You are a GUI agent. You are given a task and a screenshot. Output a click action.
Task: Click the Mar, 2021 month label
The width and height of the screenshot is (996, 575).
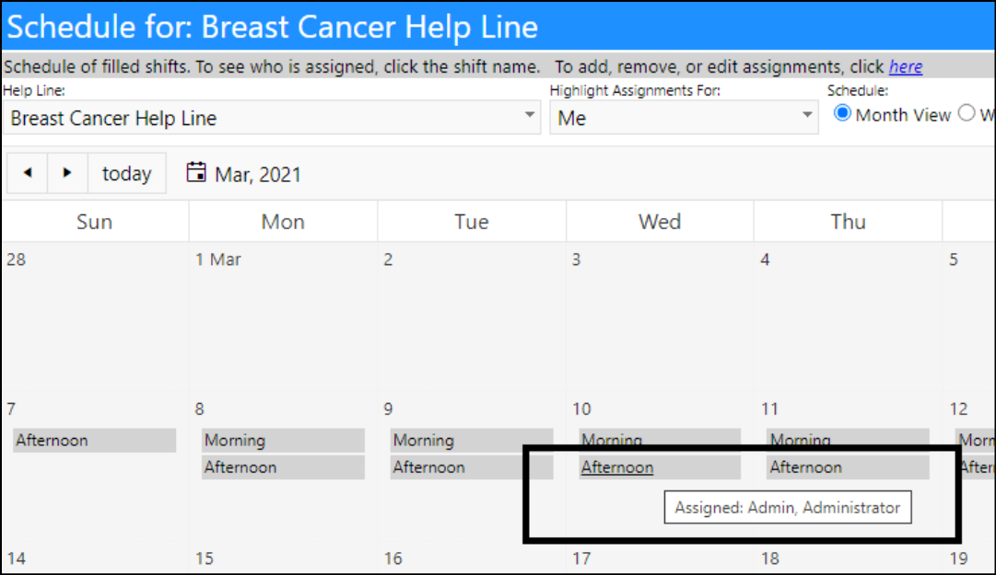[257, 174]
